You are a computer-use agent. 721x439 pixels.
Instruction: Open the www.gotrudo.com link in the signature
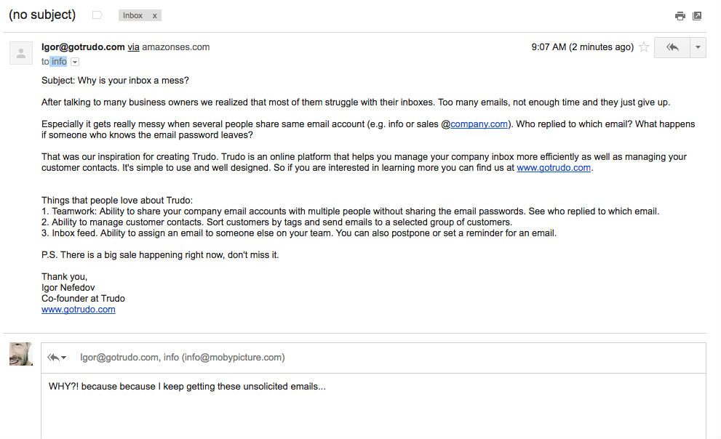[79, 310]
